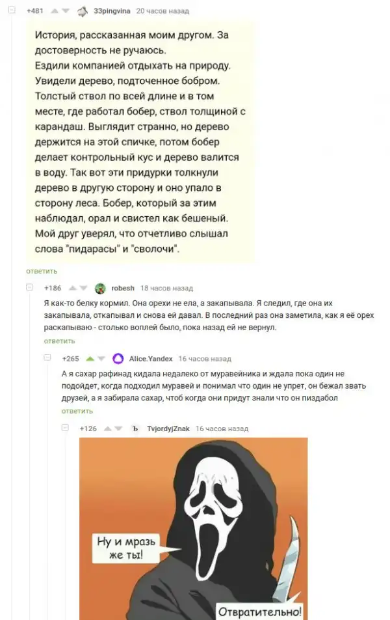
Task: Downvote robesh's squirrel comment
Action: coord(83,289)
